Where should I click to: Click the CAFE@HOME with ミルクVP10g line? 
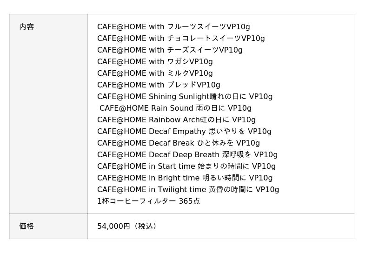pyautogui.click(x=155, y=73)
